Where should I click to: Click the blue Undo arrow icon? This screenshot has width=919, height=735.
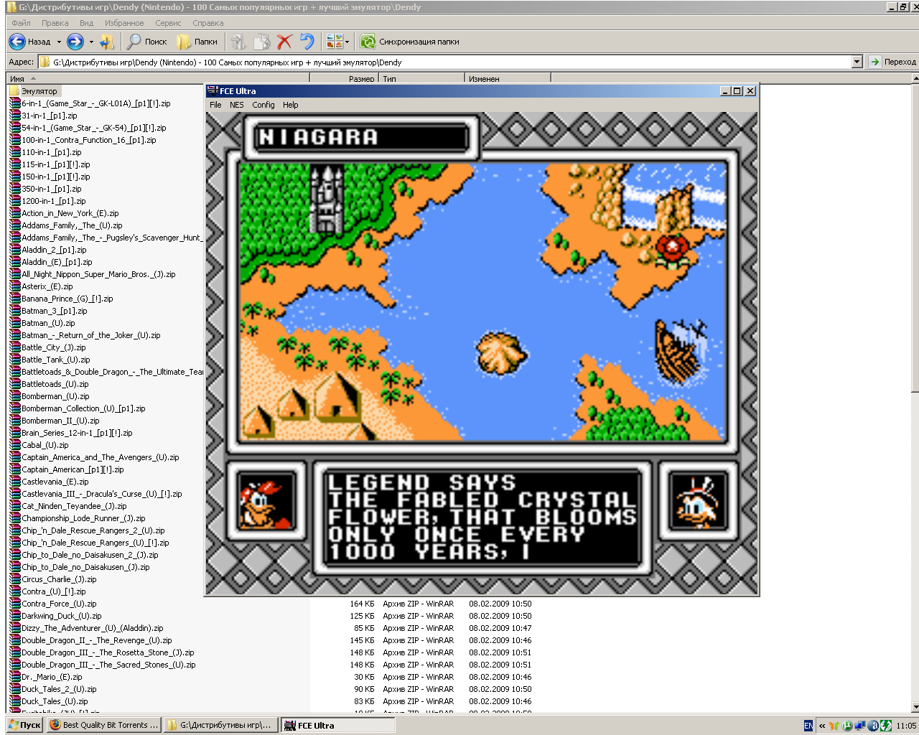[307, 42]
